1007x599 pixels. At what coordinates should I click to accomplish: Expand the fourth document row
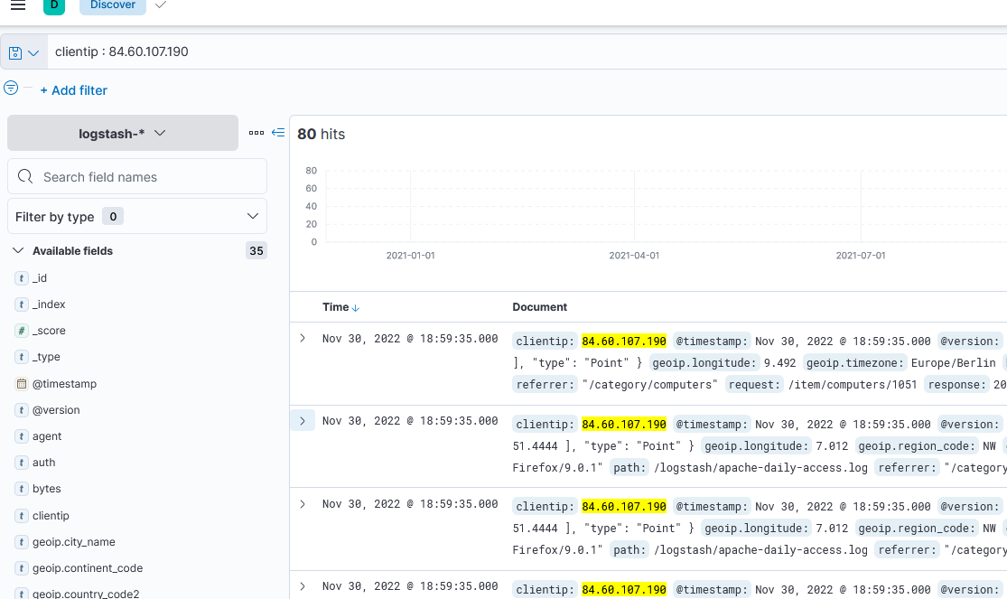click(x=303, y=586)
